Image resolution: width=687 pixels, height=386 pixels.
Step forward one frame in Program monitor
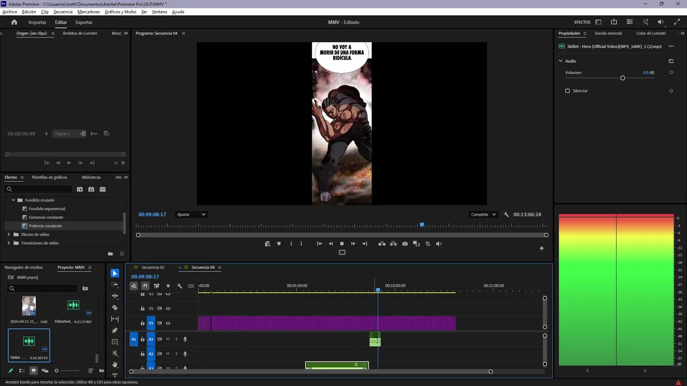click(x=353, y=243)
